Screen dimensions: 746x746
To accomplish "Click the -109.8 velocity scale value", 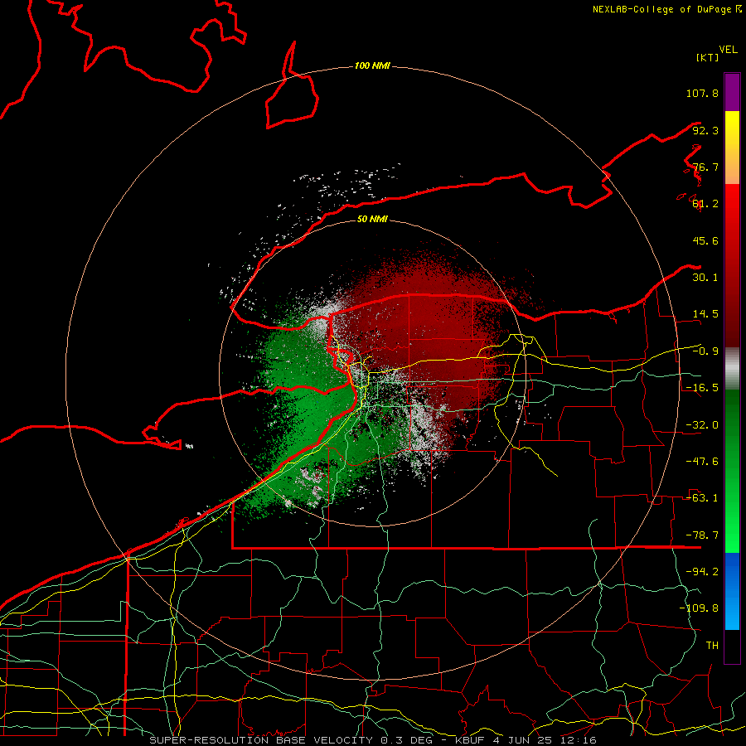I will 700,608.
